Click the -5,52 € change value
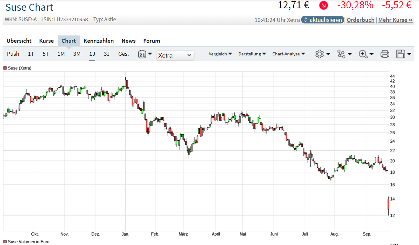 pyautogui.click(x=397, y=5)
